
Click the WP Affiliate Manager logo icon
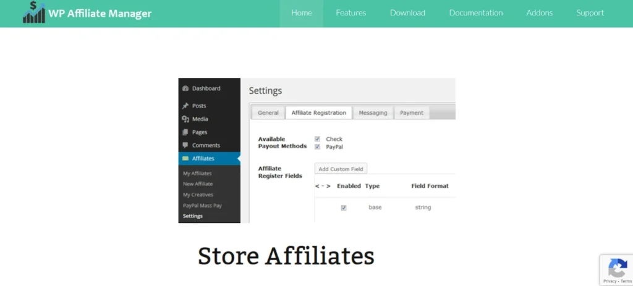point(33,12)
